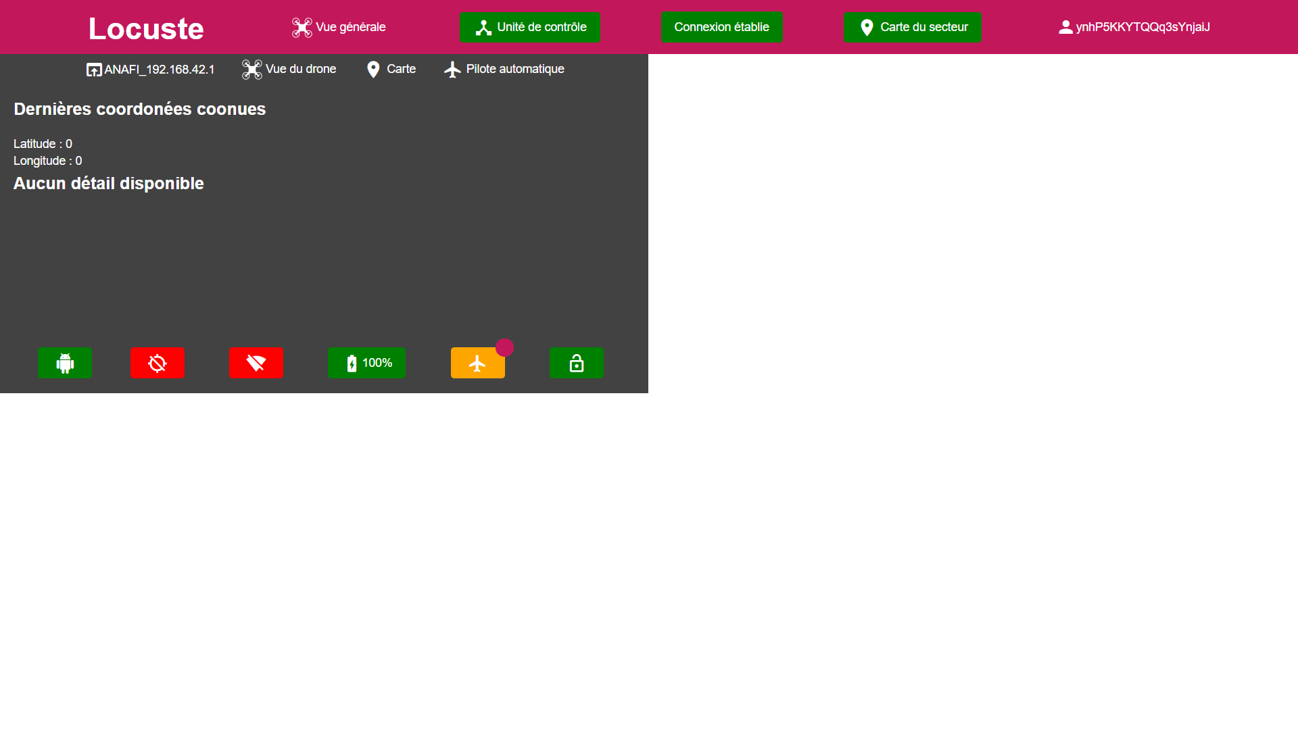1298x729 pixels.
Task: Click the Connexion établie status button
Action: (x=721, y=28)
